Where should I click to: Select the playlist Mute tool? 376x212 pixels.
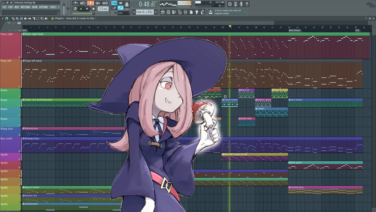click(x=26, y=18)
